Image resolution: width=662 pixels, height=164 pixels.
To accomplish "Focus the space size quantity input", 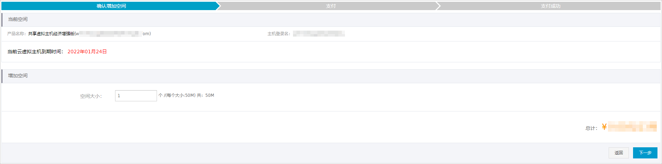I will point(136,96).
